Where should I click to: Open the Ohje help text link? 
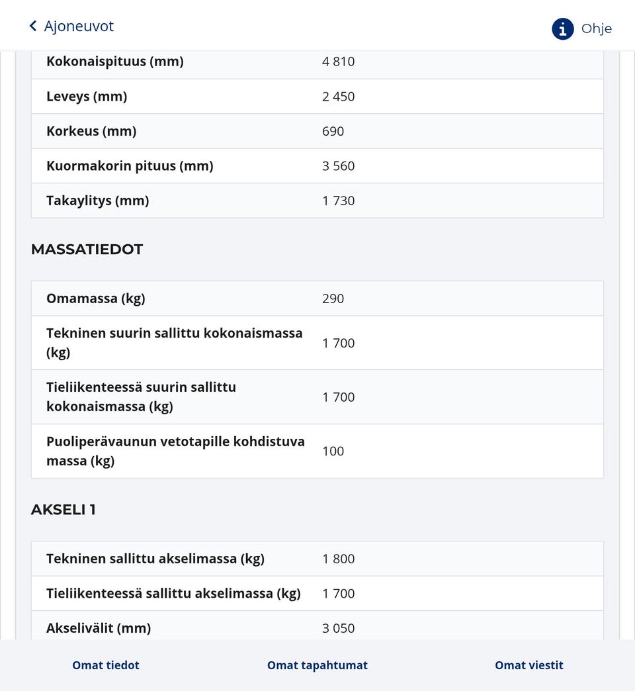pos(596,28)
